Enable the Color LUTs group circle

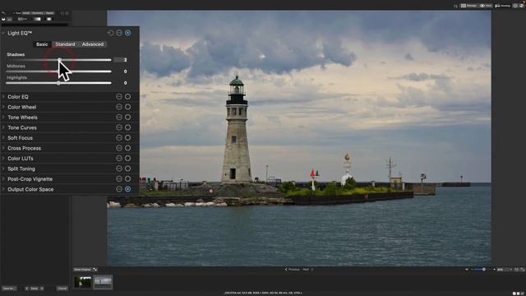[128, 159]
